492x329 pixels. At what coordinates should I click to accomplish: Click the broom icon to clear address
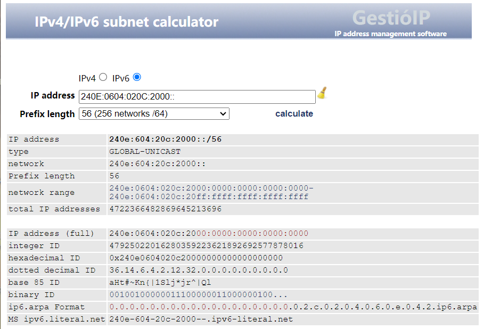point(322,94)
